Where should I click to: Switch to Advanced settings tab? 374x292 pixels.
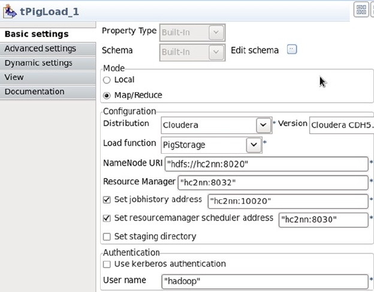point(40,48)
